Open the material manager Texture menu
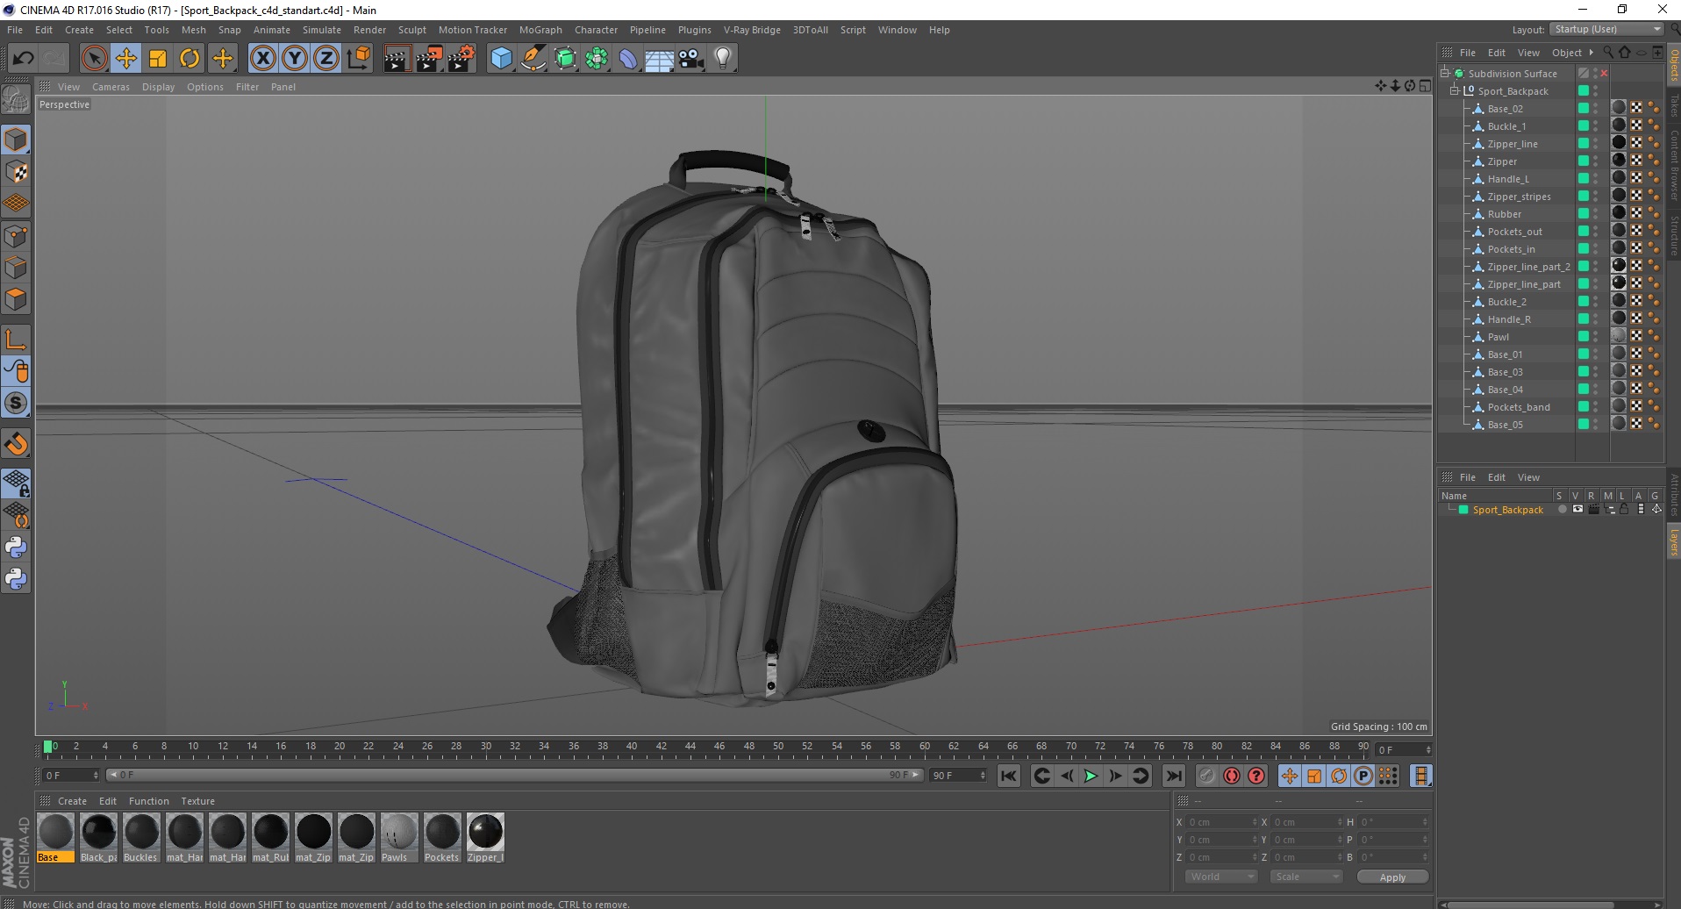 pyautogui.click(x=197, y=801)
